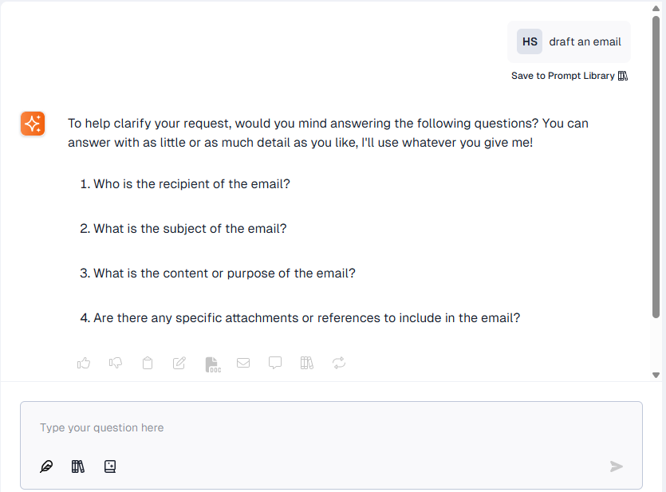
Task: Click the thumbs up icon
Action: pyautogui.click(x=84, y=363)
